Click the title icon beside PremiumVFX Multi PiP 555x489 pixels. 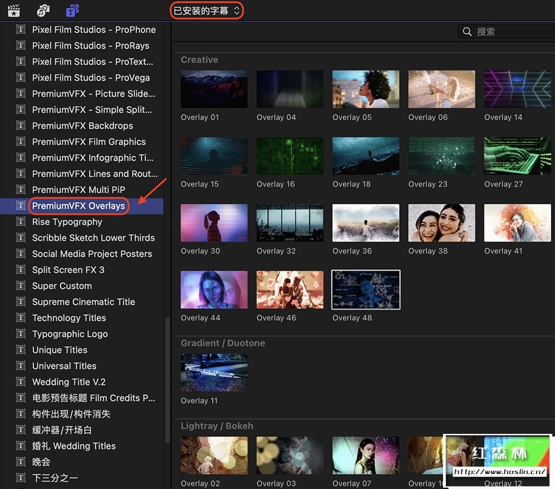[x=21, y=190]
